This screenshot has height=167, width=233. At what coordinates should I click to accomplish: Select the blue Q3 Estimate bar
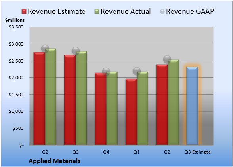point(192,106)
